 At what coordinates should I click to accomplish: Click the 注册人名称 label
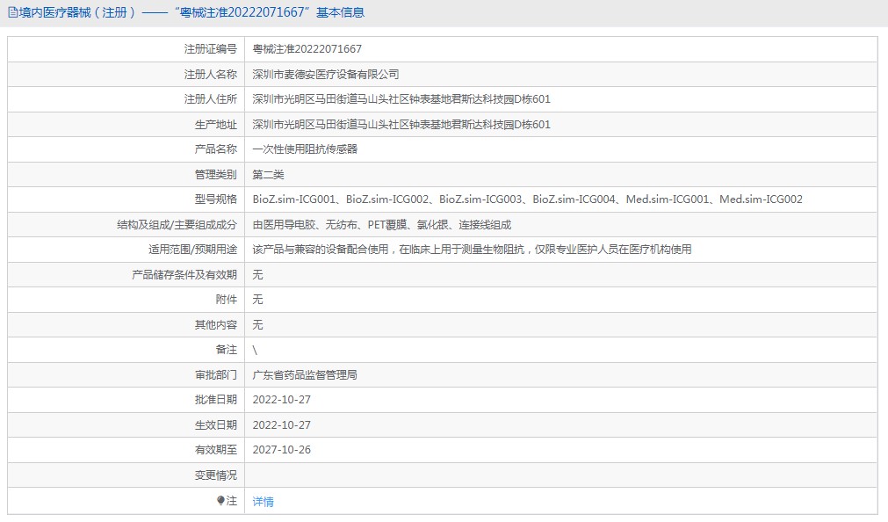(210, 74)
